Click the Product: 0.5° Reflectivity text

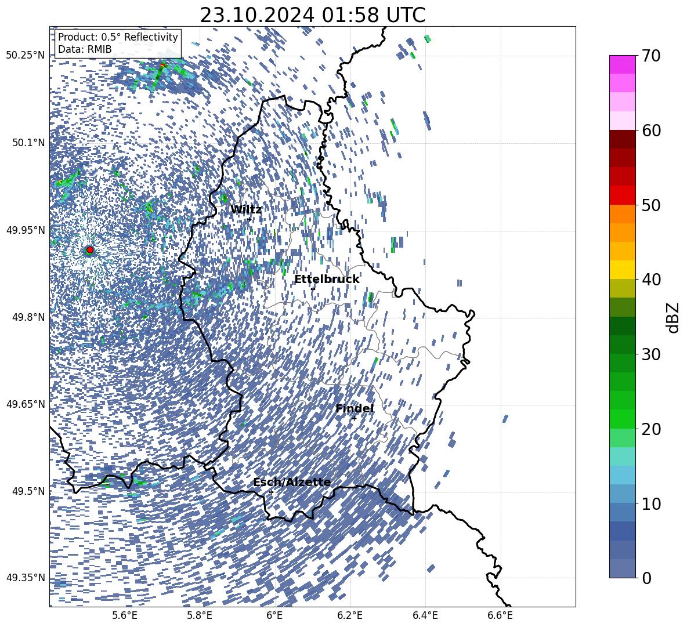coord(118,37)
